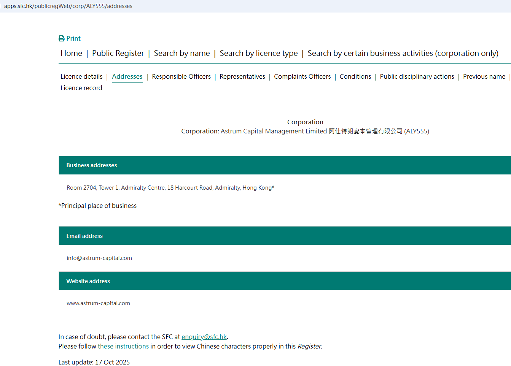Open Search by name
Image resolution: width=511 pixels, height=366 pixels.
tap(182, 53)
